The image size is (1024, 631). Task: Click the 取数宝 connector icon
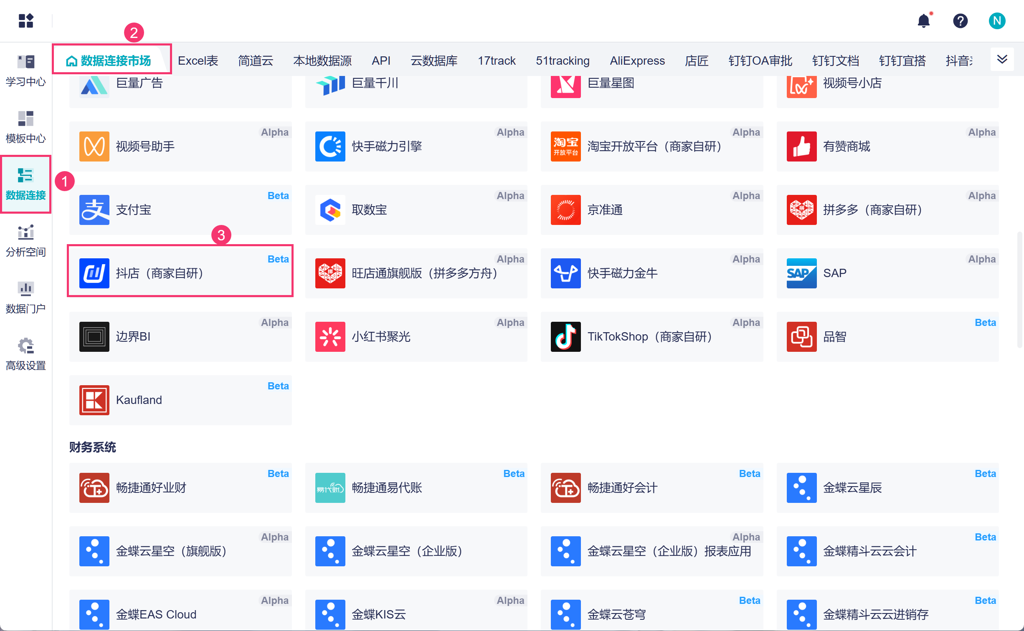pos(330,210)
